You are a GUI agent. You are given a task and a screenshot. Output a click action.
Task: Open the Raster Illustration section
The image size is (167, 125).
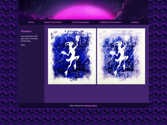(53, 22)
